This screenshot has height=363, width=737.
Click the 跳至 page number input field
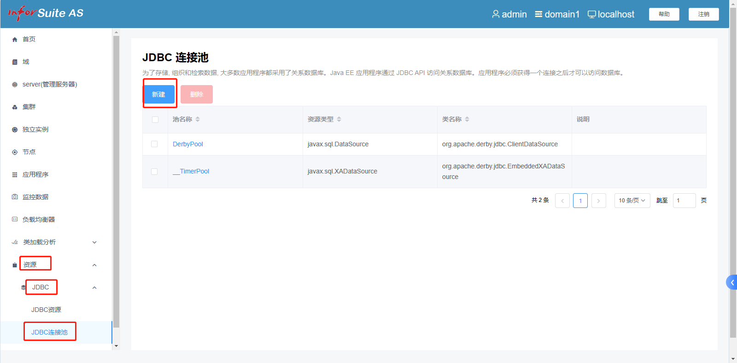(684, 201)
